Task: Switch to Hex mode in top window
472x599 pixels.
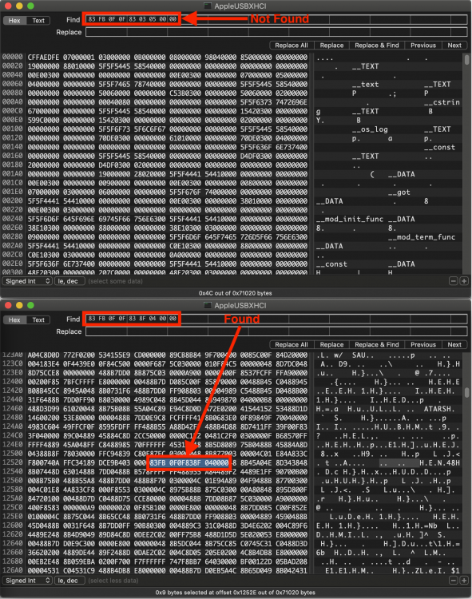Action: (14, 21)
